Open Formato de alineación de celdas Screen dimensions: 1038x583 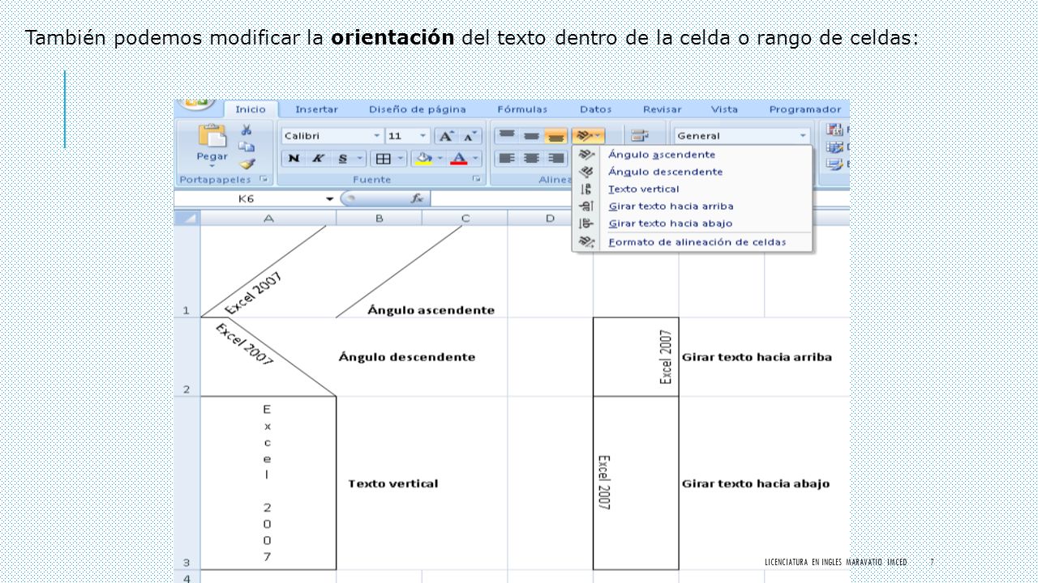click(x=692, y=242)
